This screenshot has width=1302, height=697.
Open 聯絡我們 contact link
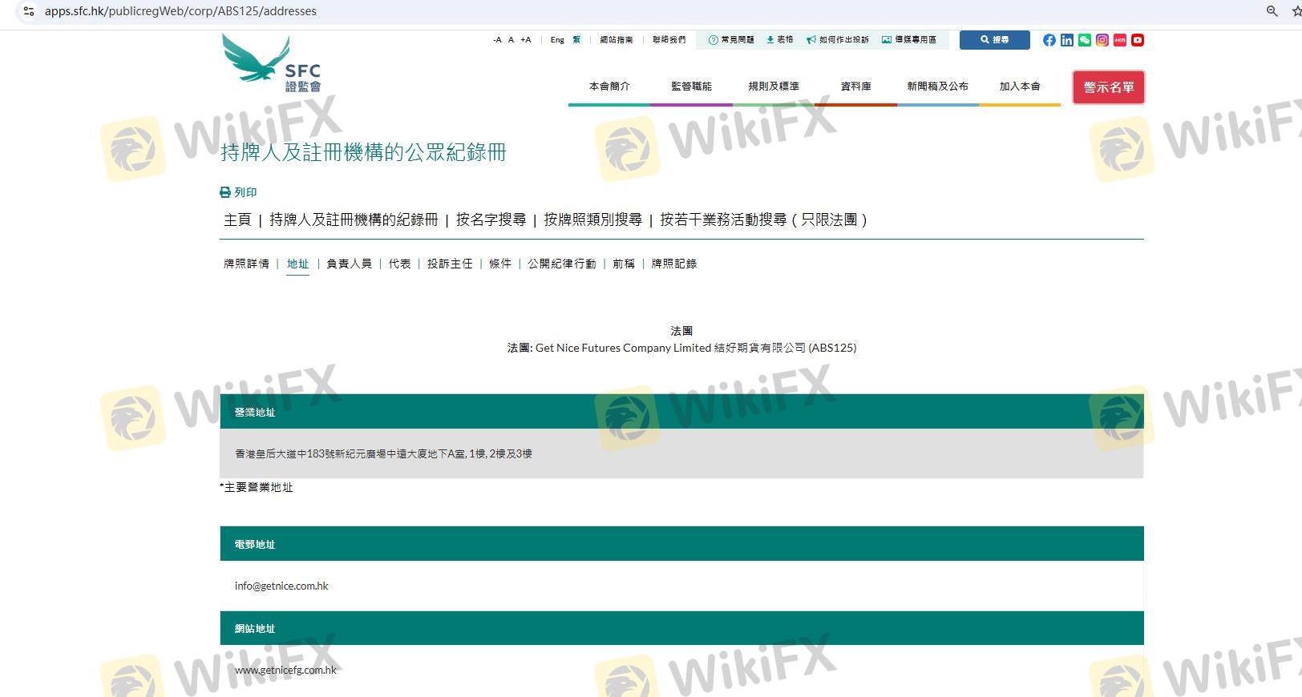coord(669,40)
